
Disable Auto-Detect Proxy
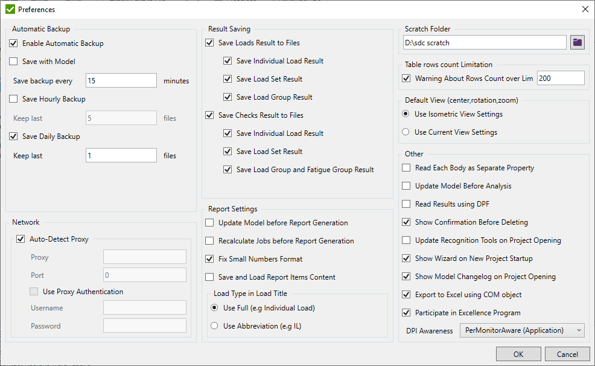[21, 238]
